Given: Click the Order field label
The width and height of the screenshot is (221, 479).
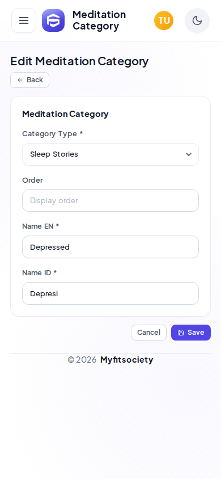Looking at the screenshot, I should click(x=33, y=180).
